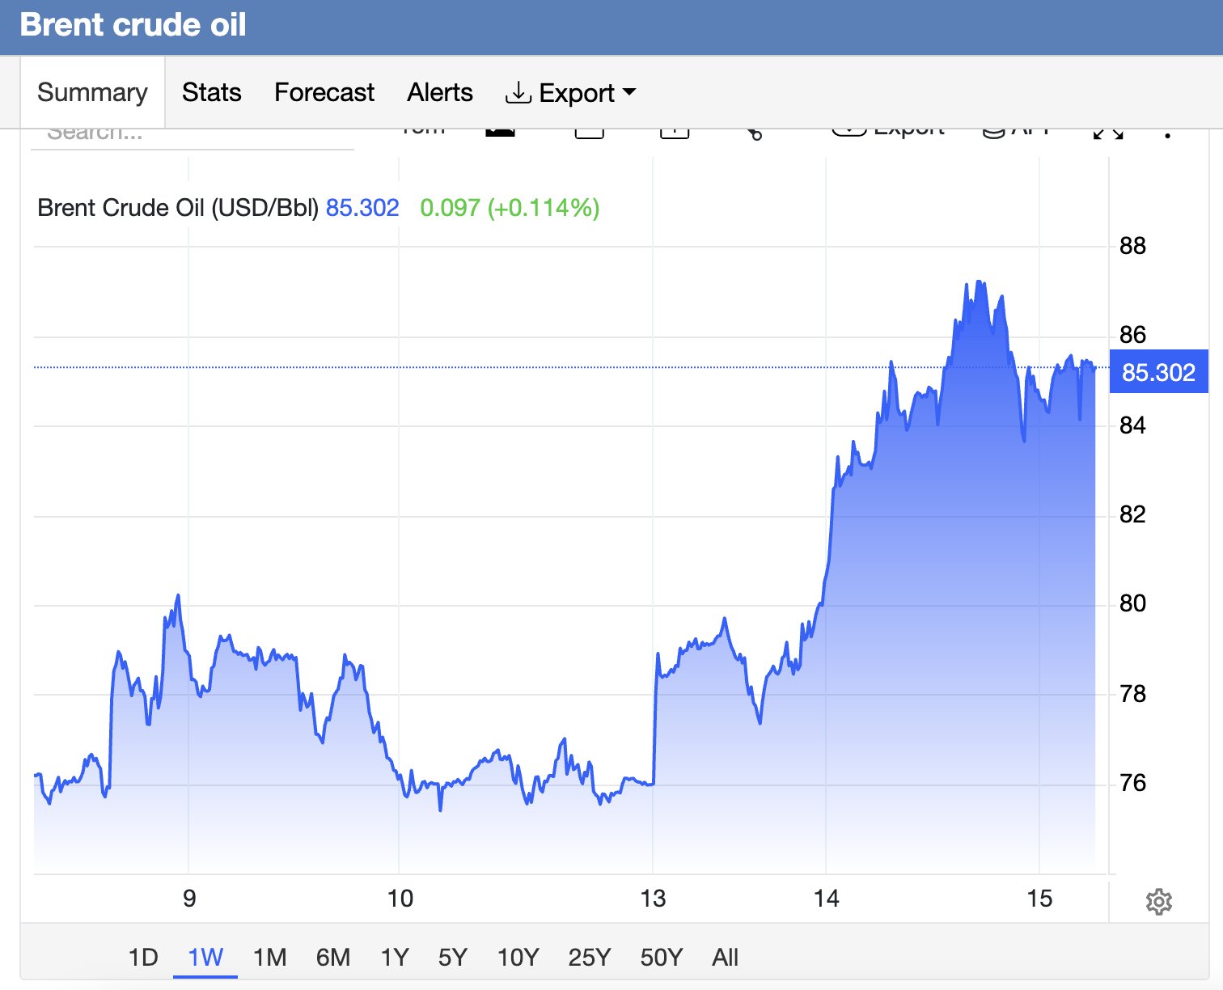Image resolution: width=1223 pixels, height=990 pixels.
Task: Expand chart to fullscreen with arrows icon
Action: pyautogui.click(x=1107, y=133)
